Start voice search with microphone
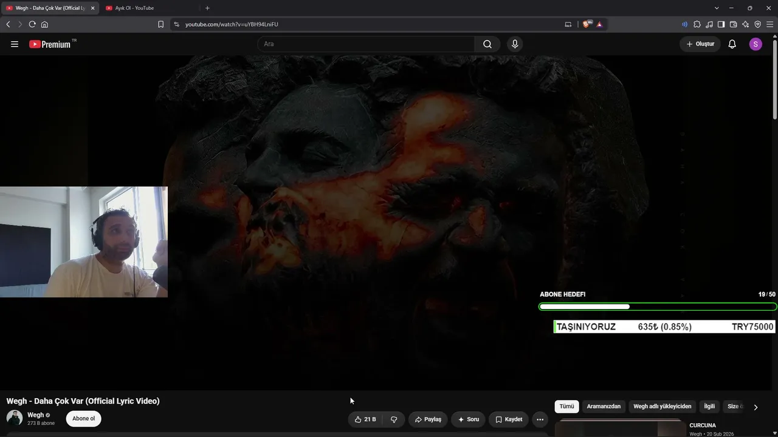This screenshot has width=778, height=437. tap(515, 44)
